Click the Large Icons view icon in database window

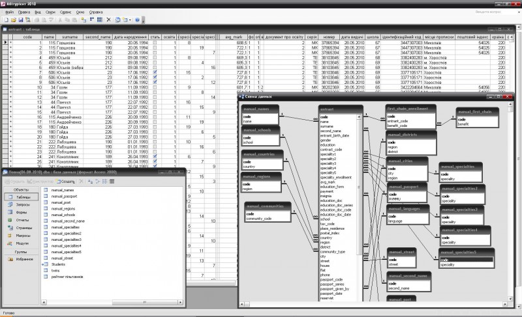tap(90, 182)
